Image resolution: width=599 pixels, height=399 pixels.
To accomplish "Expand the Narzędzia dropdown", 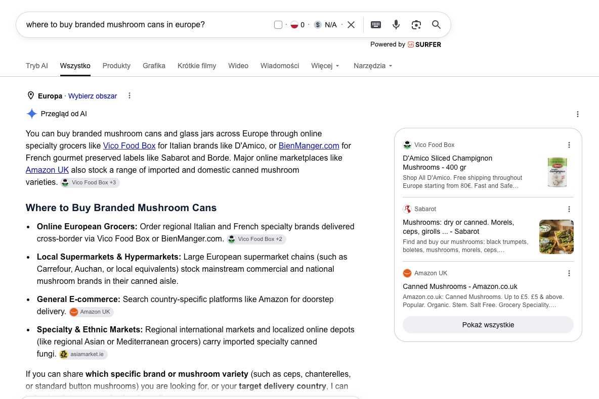I will (373, 66).
